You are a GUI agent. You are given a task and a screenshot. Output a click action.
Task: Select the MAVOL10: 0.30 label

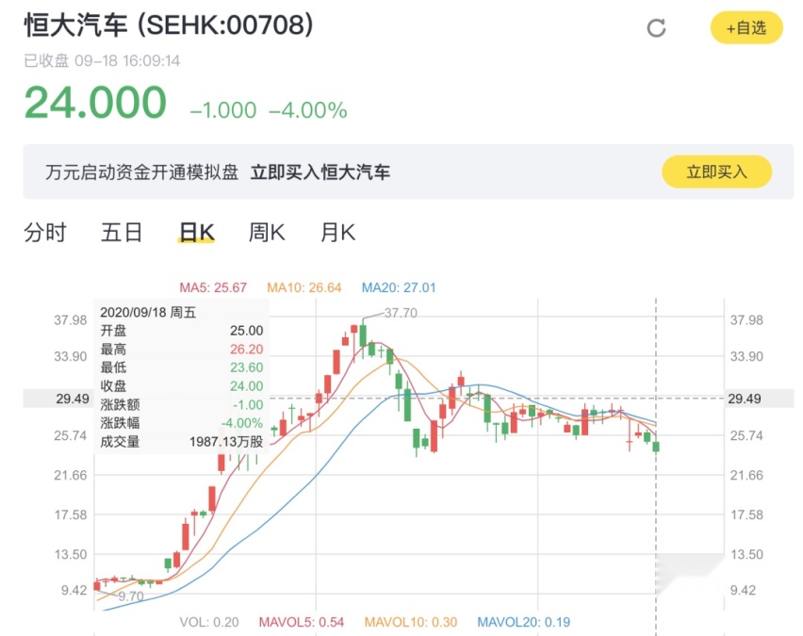point(411,622)
